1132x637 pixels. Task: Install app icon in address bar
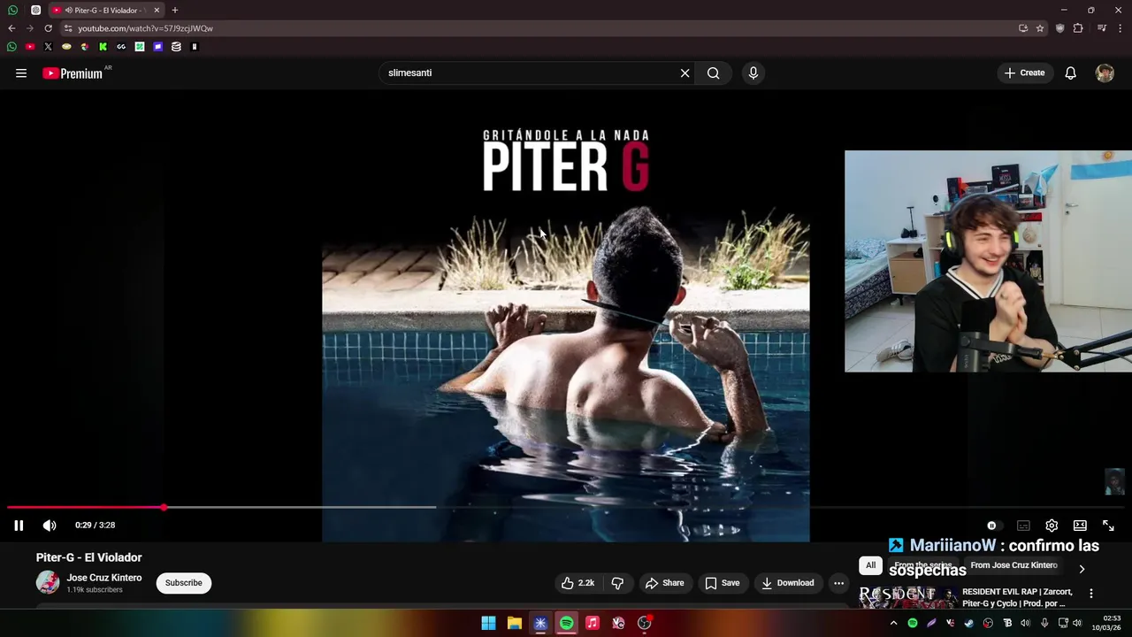[x=1023, y=28]
